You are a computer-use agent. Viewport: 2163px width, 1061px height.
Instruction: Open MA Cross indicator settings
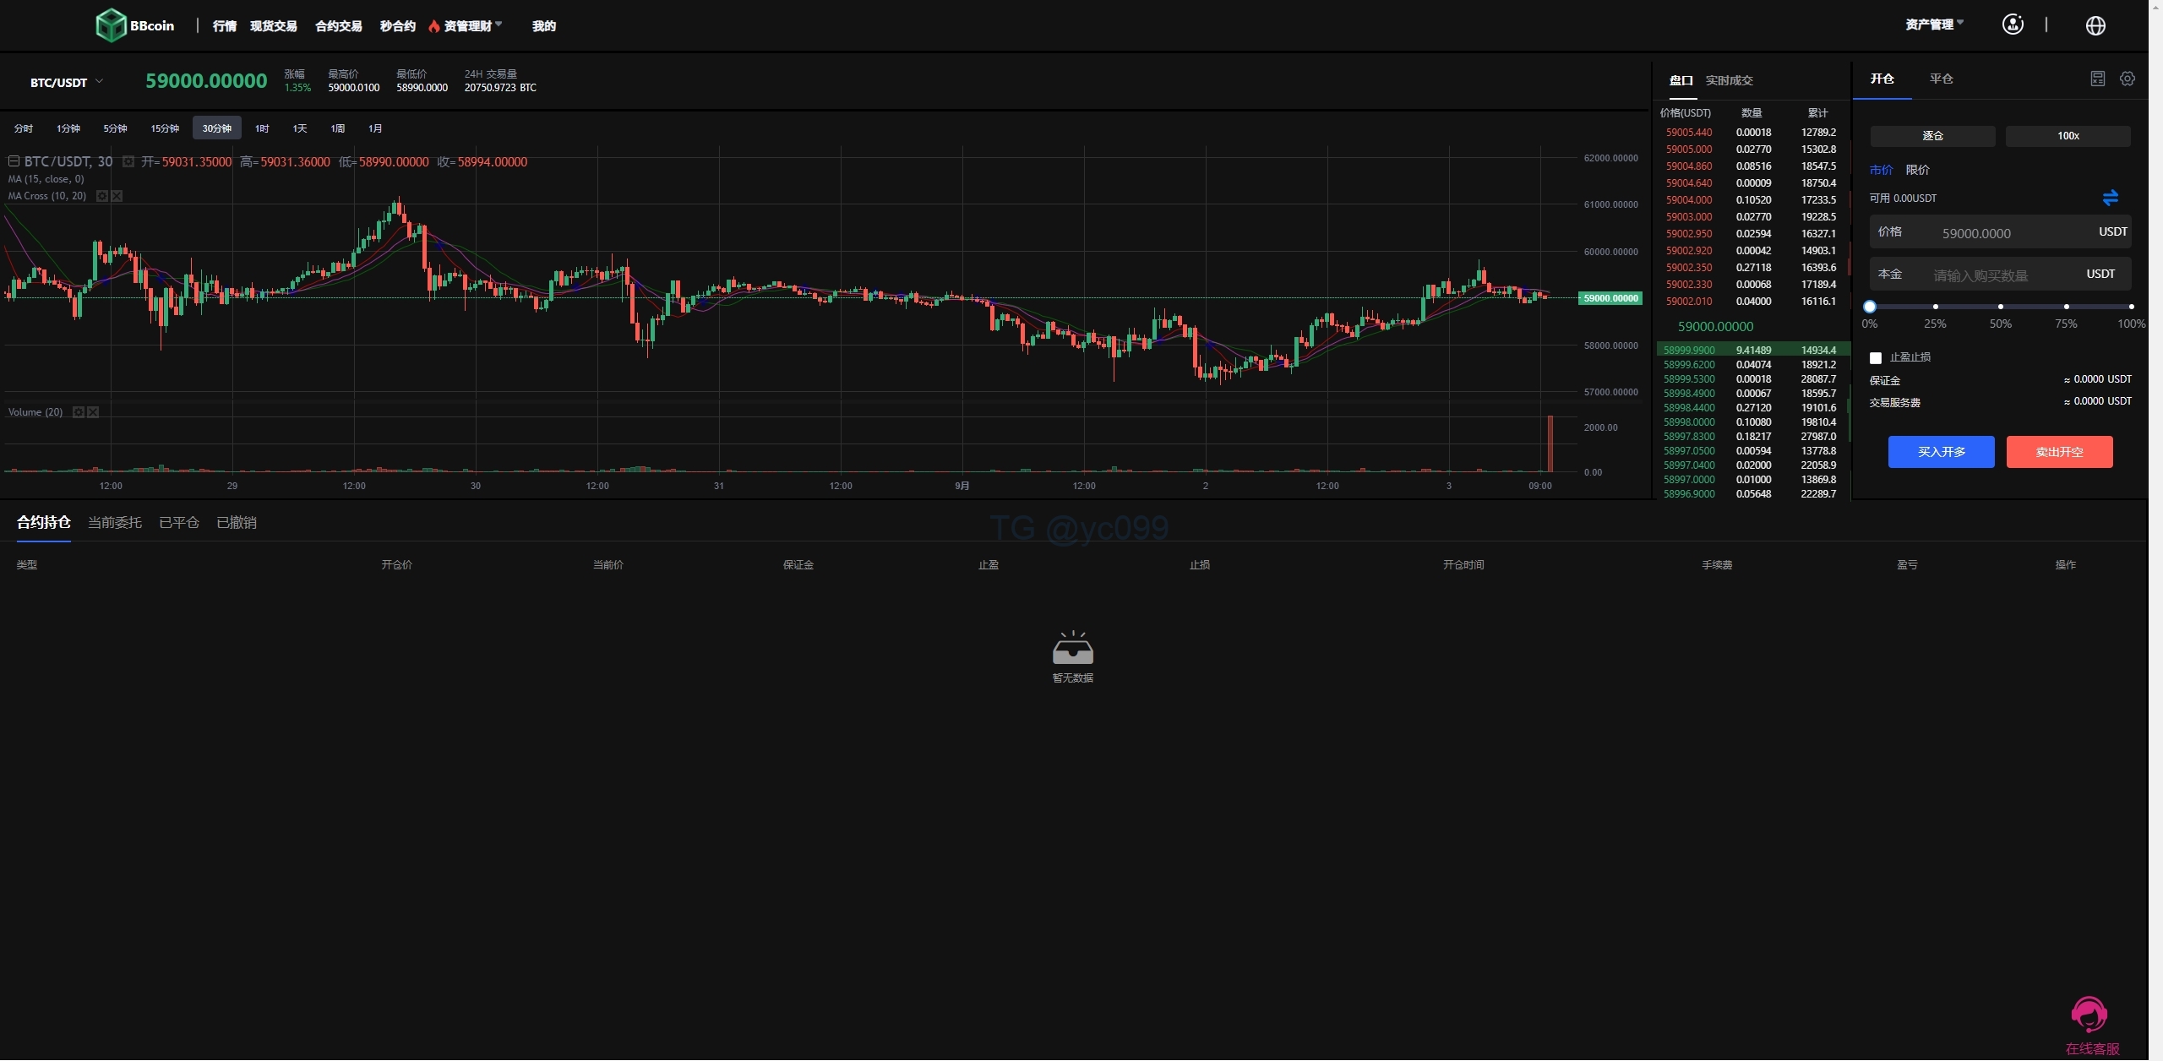tap(102, 196)
